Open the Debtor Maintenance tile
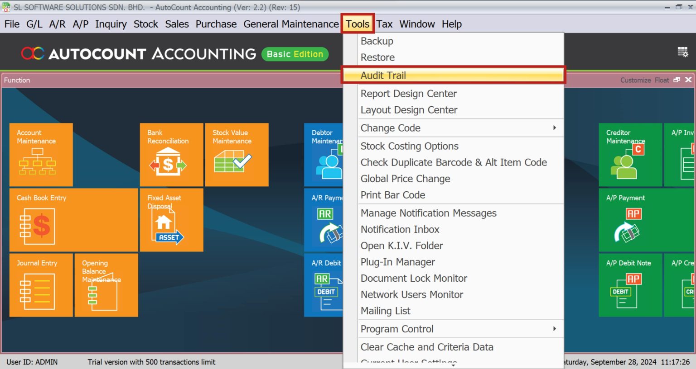 (x=325, y=154)
